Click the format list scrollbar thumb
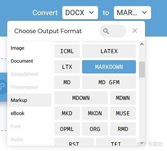Image resolution: width=167 pixels, height=151 pixels. 142,69
